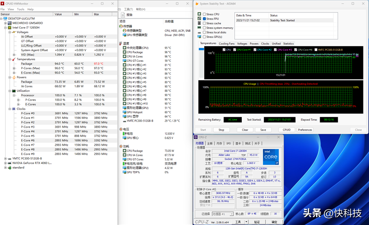Expand the P-Cores (Max) temperature row
Viewport: 369px width, 225px height.
coord(14,68)
